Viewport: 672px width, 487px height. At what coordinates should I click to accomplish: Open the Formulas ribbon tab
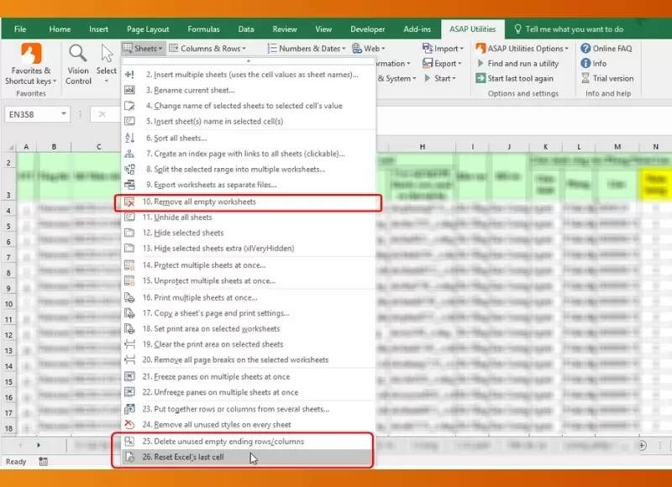pyautogui.click(x=203, y=29)
